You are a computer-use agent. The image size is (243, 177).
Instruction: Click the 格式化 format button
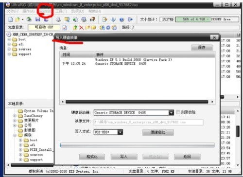[92, 157]
